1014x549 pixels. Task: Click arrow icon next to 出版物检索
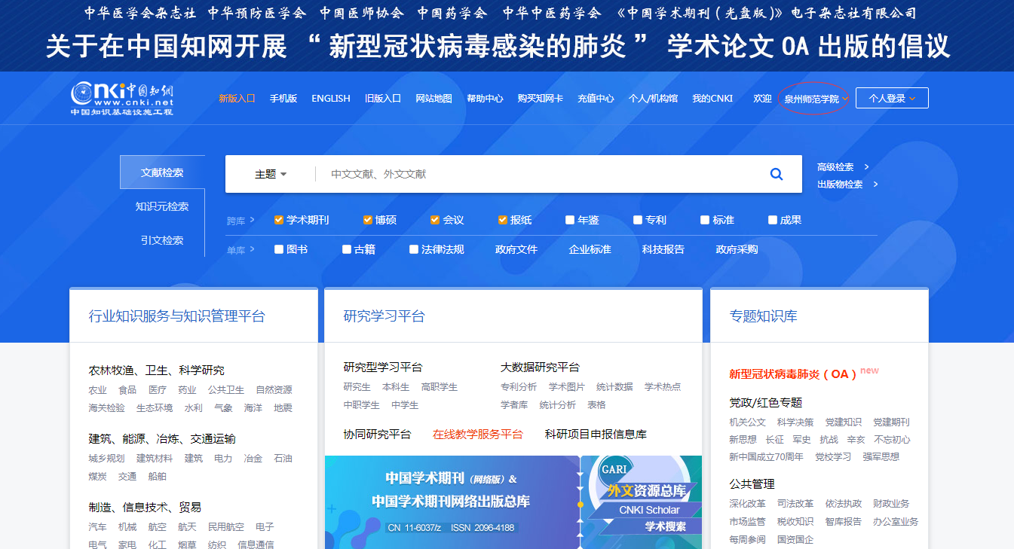click(875, 185)
